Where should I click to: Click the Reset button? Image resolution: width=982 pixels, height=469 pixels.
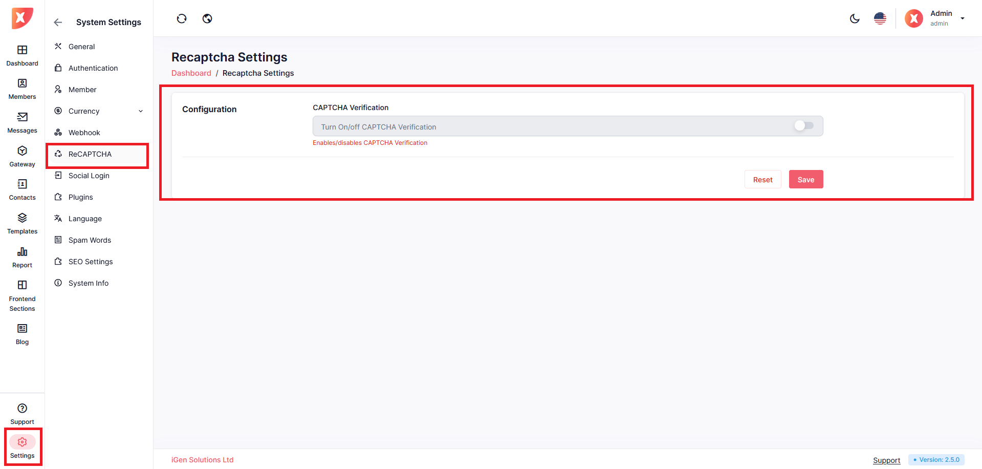point(762,180)
